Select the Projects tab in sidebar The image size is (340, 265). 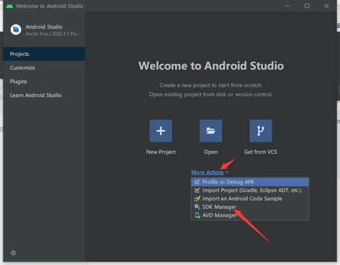coord(44,54)
